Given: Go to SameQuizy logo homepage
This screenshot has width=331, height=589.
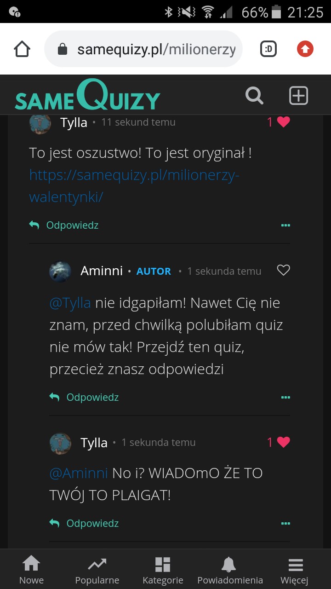Looking at the screenshot, I should click(x=87, y=96).
